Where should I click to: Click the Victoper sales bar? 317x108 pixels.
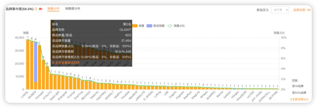[x=39, y=67]
